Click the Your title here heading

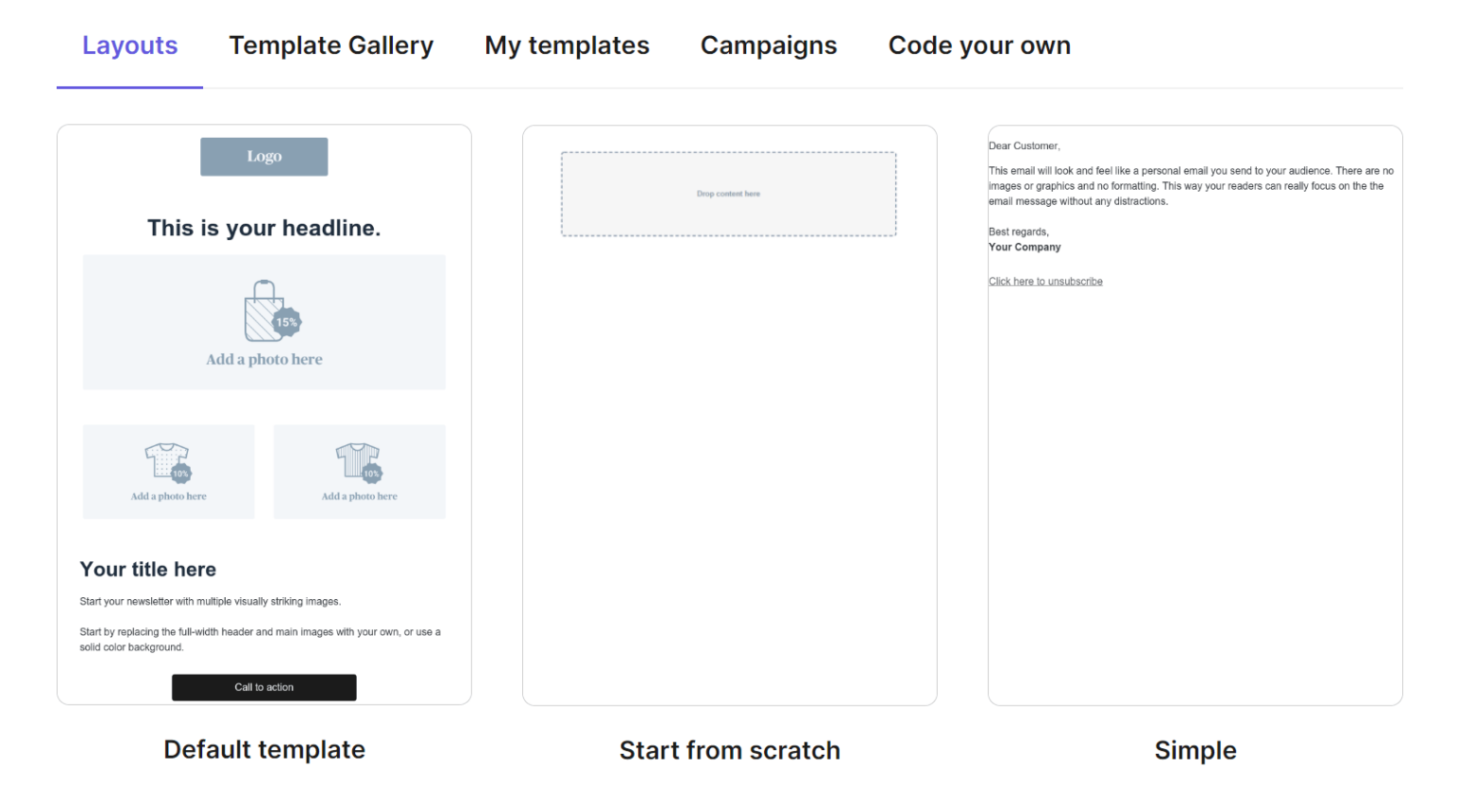click(147, 569)
